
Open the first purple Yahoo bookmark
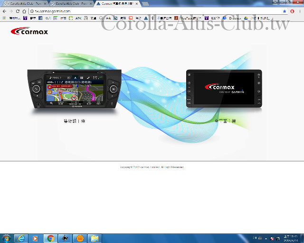click(x=25, y=18)
